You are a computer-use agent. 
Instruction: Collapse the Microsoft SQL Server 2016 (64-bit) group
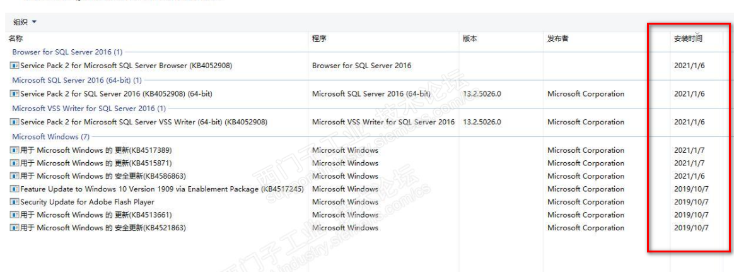coord(76,80)
